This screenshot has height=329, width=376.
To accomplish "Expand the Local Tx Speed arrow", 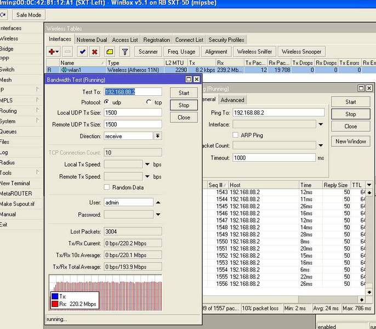I will 147,164.
